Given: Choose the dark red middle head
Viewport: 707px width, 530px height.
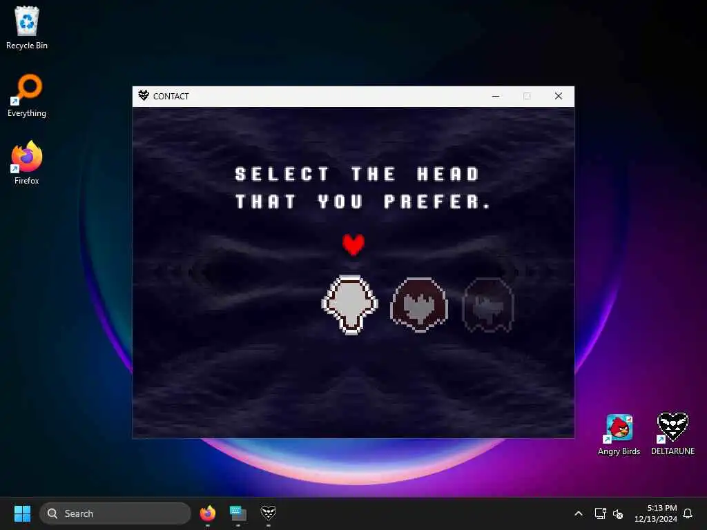Looking at the screenshot, I should [419, 304].
